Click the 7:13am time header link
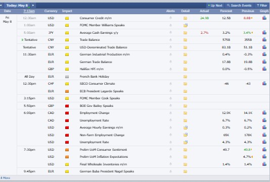 pyautogui.click(x=29, y=11)
